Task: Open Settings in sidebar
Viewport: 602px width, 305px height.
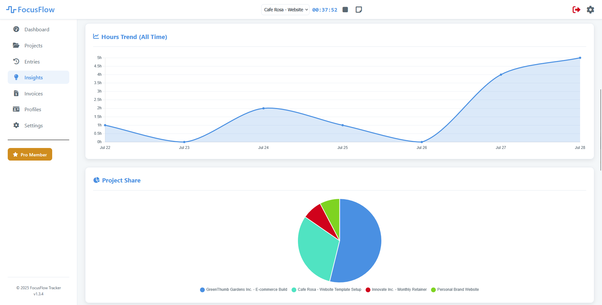Action: [38, 125]
